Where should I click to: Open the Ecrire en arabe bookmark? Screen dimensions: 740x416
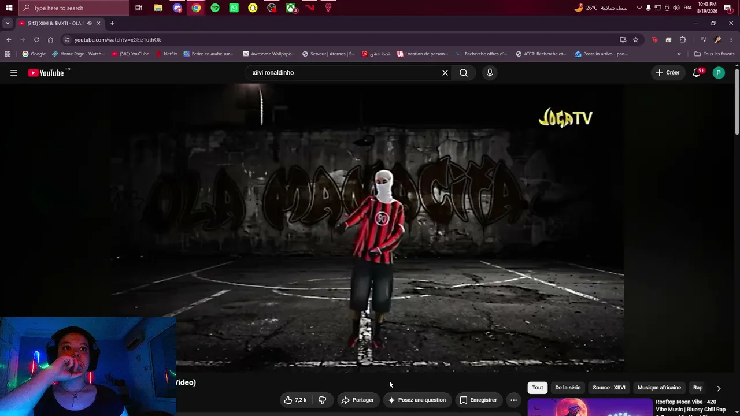[208, 54]
